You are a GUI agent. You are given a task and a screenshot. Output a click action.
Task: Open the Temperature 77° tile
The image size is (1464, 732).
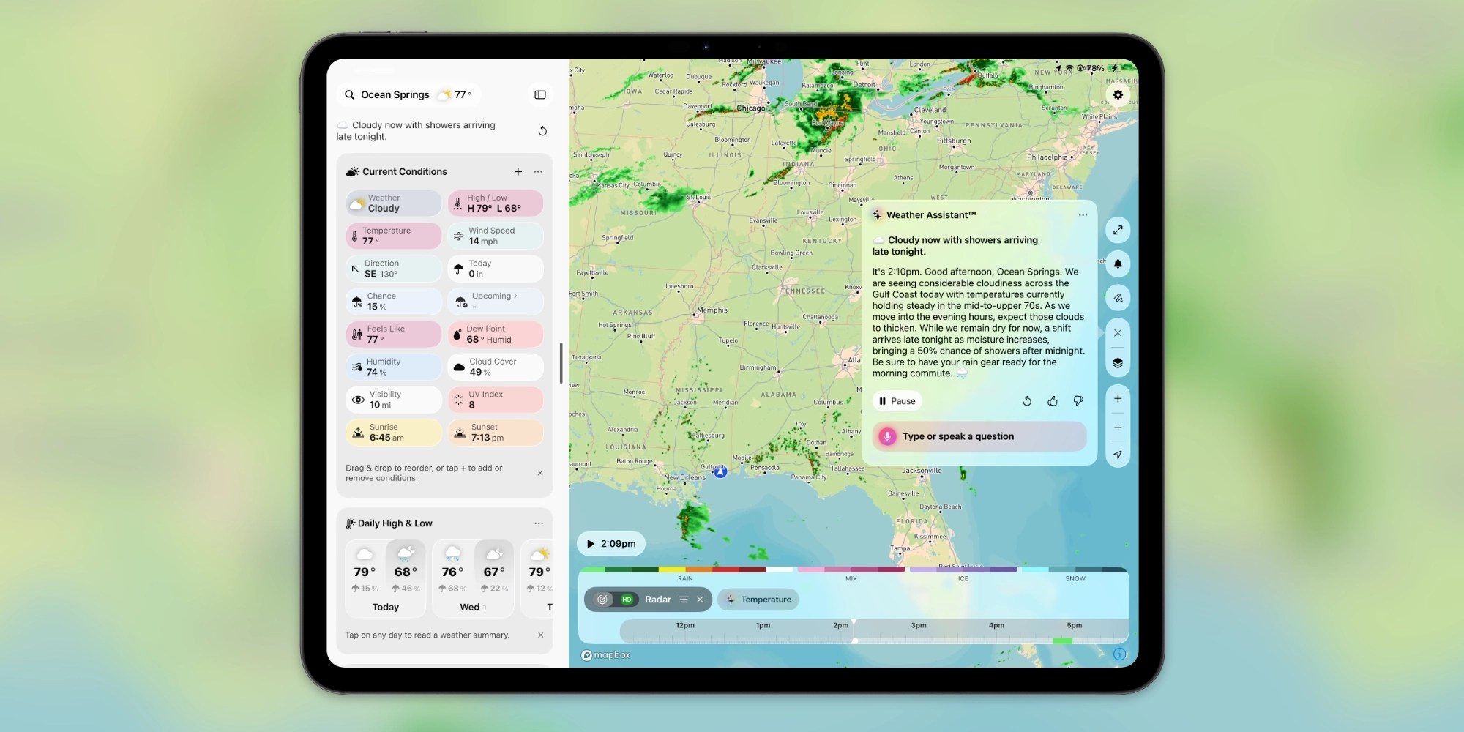click(x=394, y=236)
